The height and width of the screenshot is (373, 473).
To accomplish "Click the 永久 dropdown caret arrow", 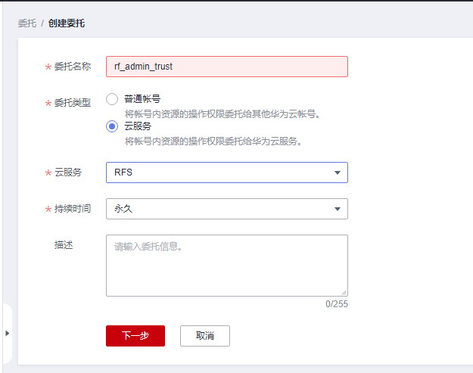I will (338, 209).
